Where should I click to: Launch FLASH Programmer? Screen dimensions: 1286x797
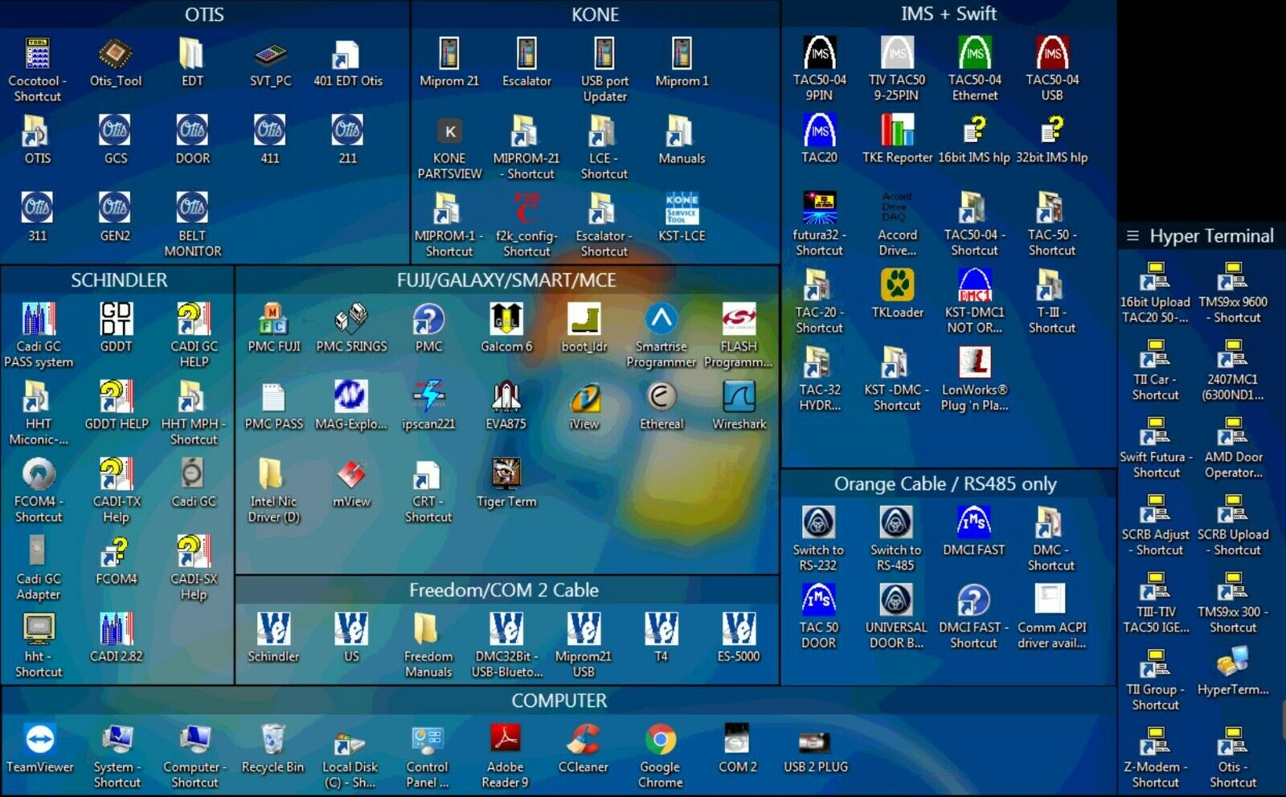[739, 319]
